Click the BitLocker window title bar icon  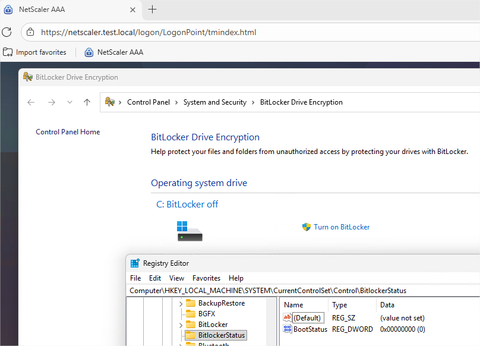(x=28, y=77)
